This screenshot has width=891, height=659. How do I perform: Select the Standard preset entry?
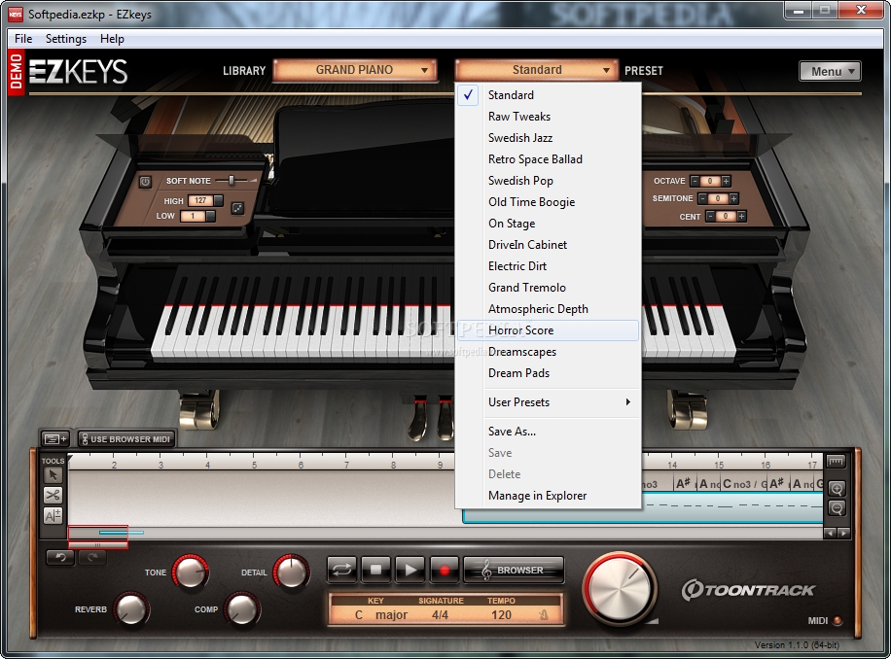(548, 95)
